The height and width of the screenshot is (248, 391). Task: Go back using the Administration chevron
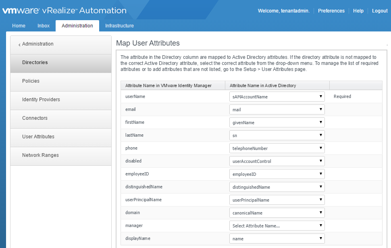[x=36, y=44]
